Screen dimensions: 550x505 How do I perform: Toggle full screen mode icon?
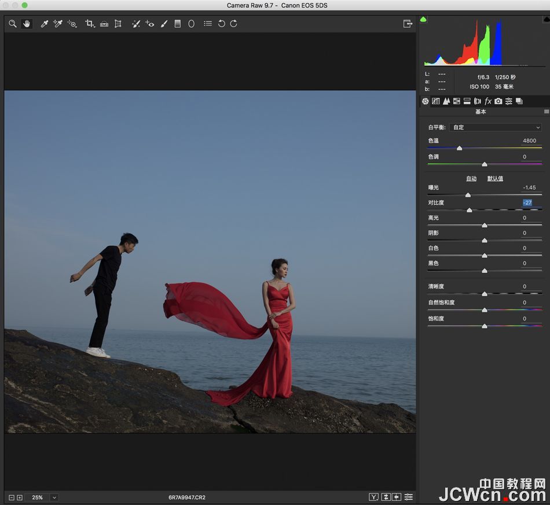[x=408, y=24]
